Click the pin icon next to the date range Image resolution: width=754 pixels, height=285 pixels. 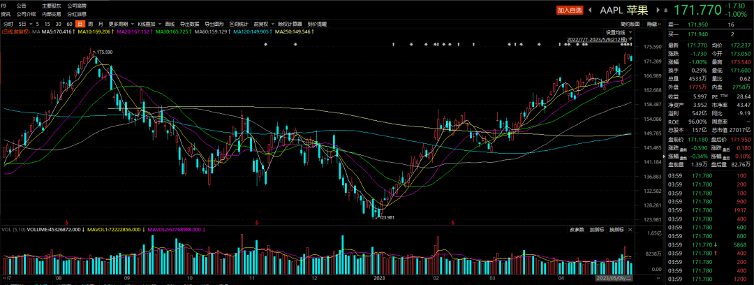point(632,39)
